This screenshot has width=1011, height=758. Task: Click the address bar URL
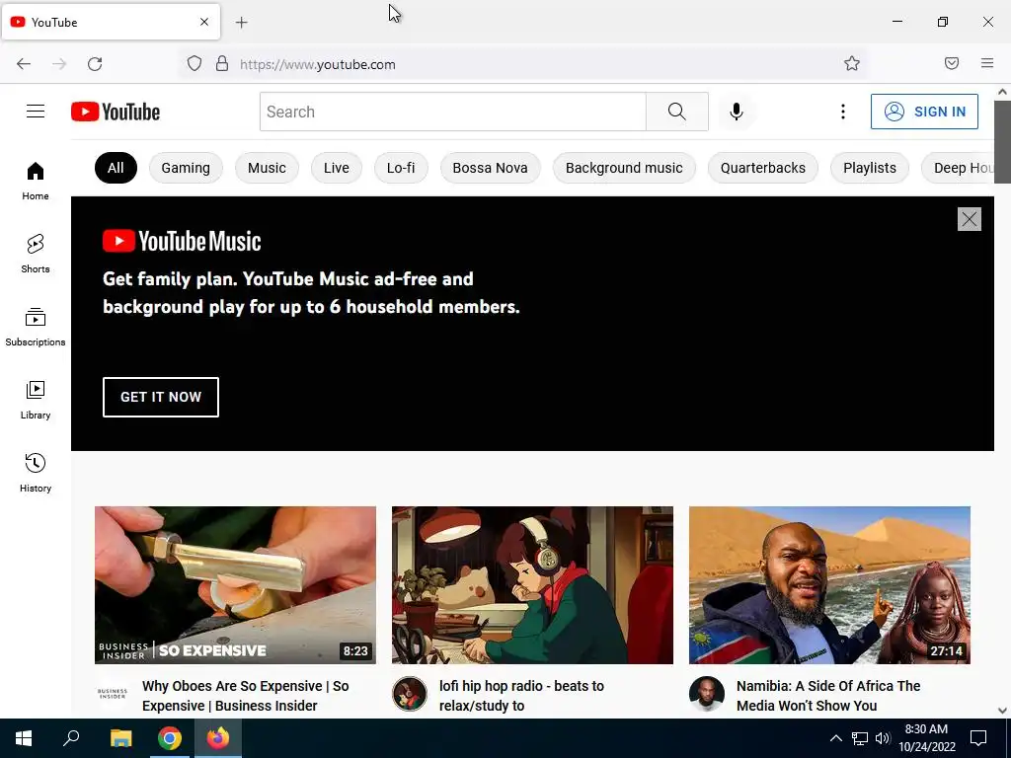click(x=318, y=64)
